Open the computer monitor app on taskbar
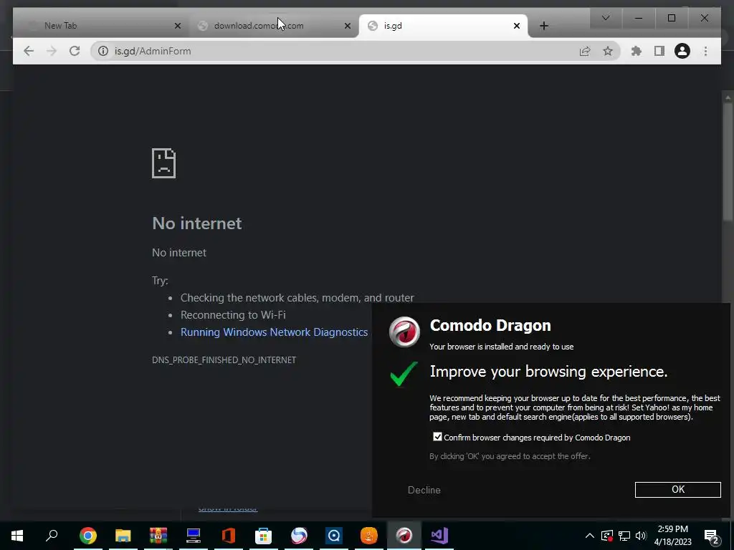This screenshot has width=734, height=550. pos(194,536)
